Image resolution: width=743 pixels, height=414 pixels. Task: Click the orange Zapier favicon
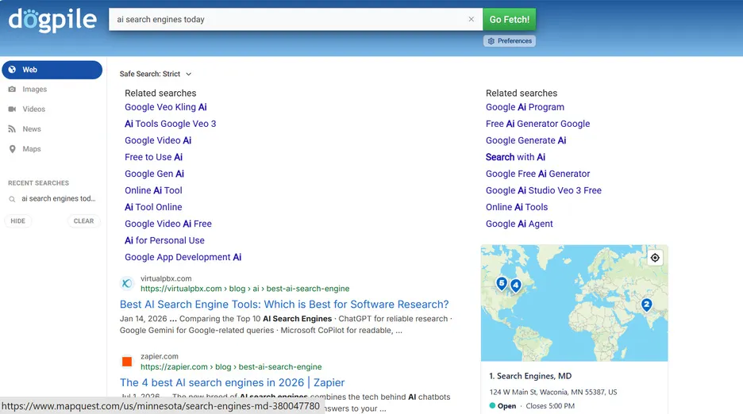[x=126, y=362]
